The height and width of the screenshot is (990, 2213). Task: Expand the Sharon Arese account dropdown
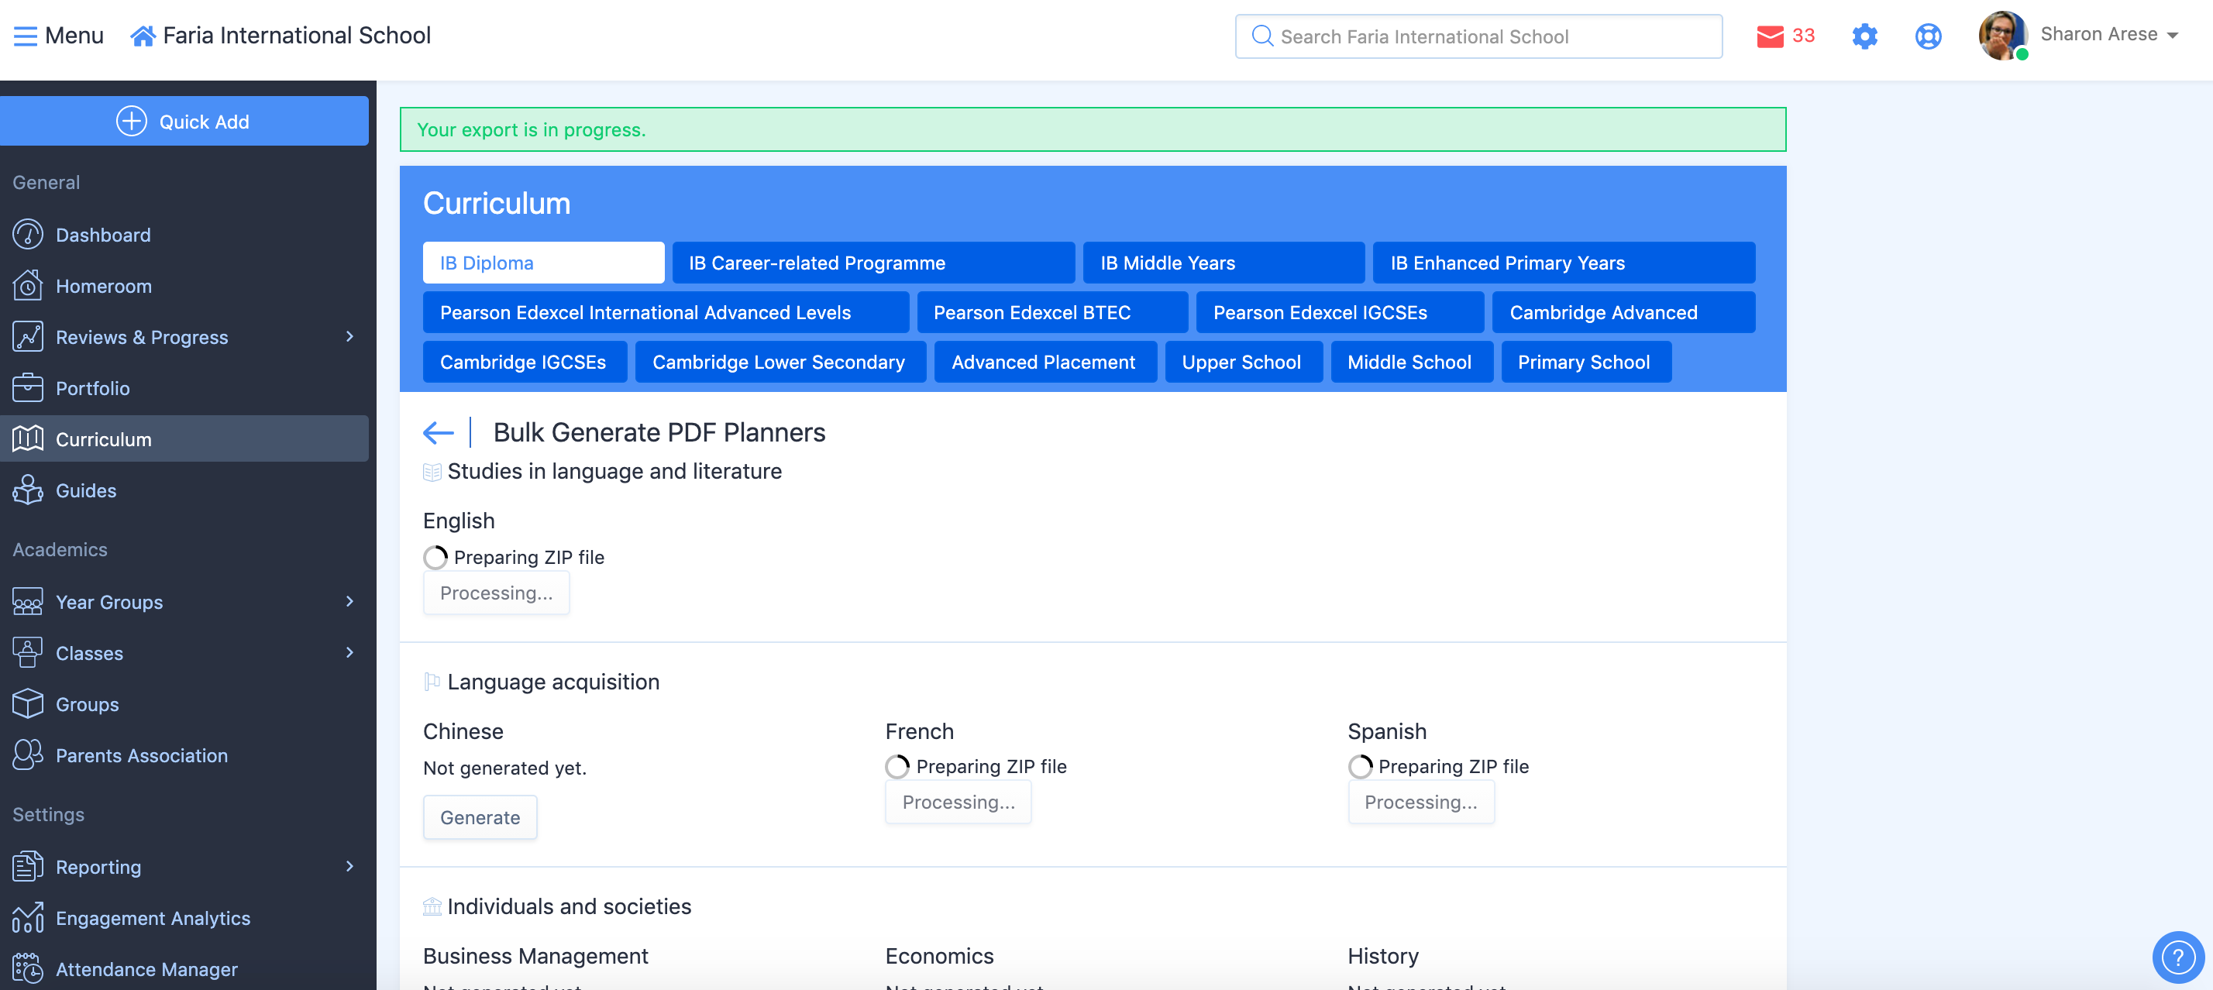2173,35
